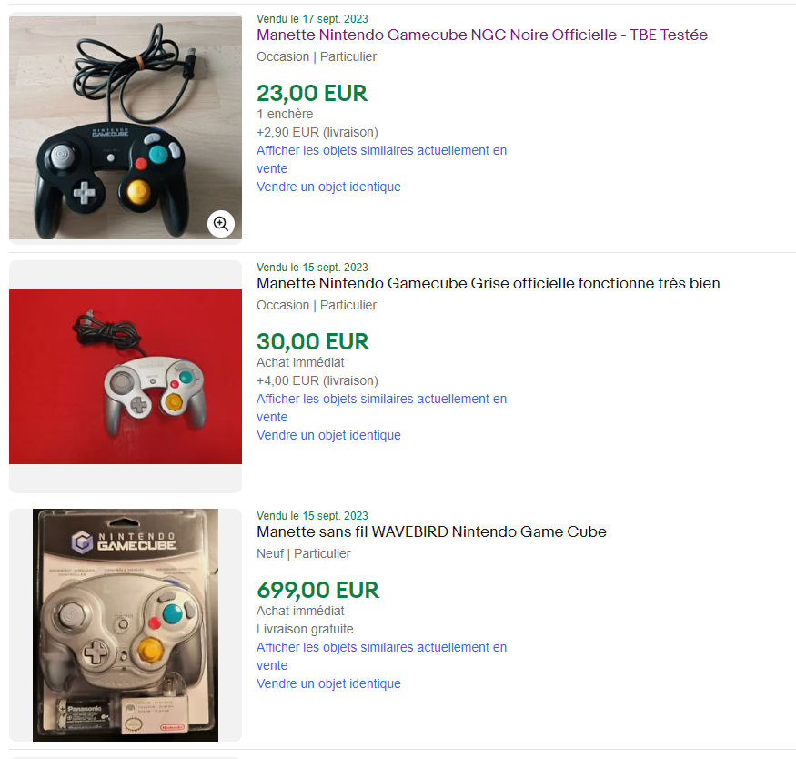Viewport: 796px width, 759px height.
Task: Click 'Vendu le 17 sept. 2023' date label
Action: [x=312, y=19]
